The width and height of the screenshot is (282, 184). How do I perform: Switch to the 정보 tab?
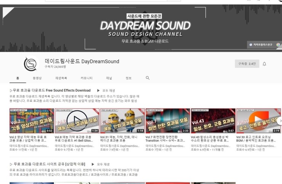pyautogui.click(x=128, y=78)
